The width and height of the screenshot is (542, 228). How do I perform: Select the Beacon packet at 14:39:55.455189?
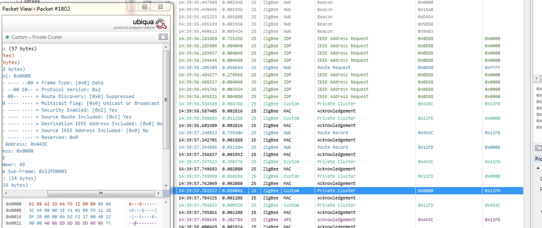[x=350, y=24]
